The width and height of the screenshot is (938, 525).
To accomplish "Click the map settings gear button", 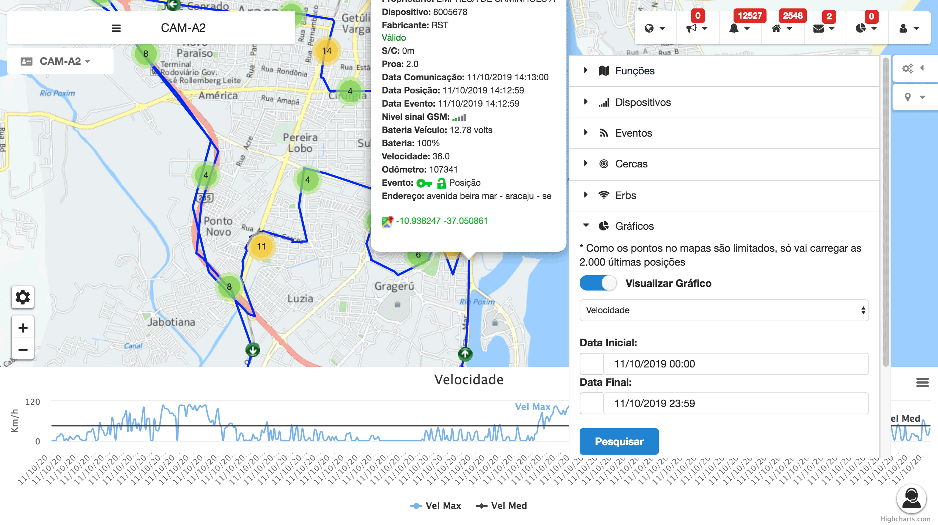I will [23, 297].
